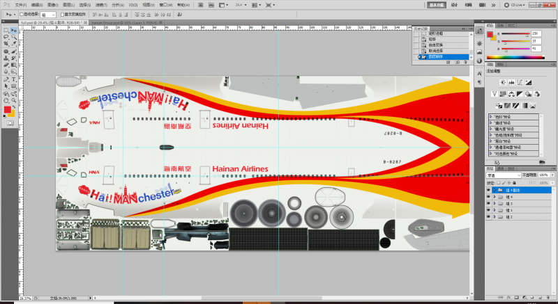
Task: Switch to hainan Group.psd document tab
Action: pyautogui.click(x=126, y=22)
